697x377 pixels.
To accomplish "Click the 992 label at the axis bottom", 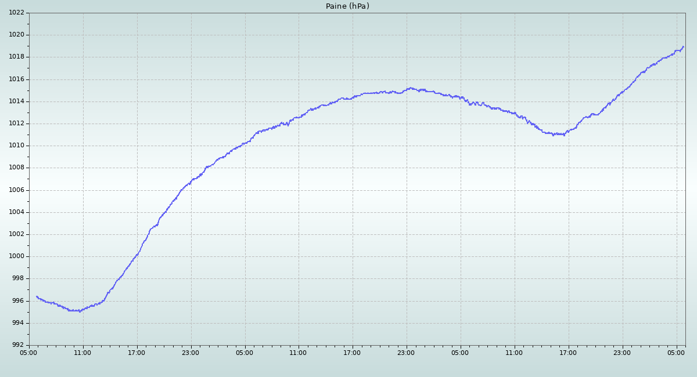I will click(x=18, y=345).
